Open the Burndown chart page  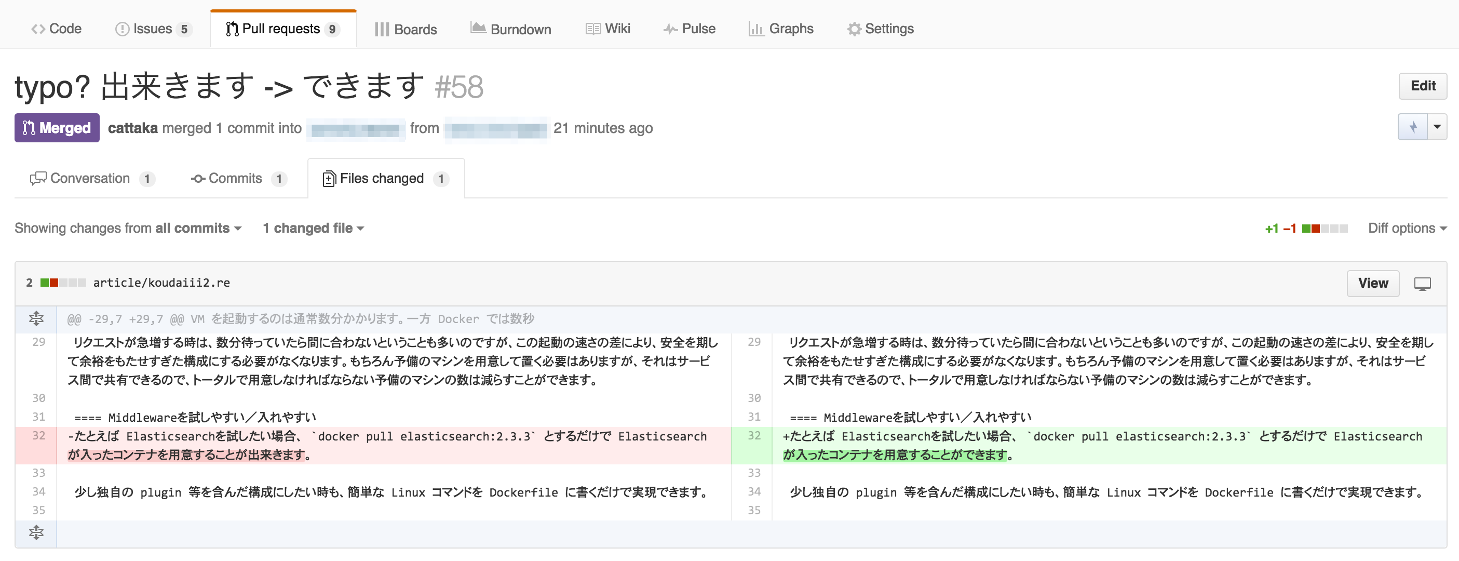[510, 29]
